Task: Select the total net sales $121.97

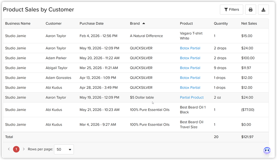Action: [247, 137]
